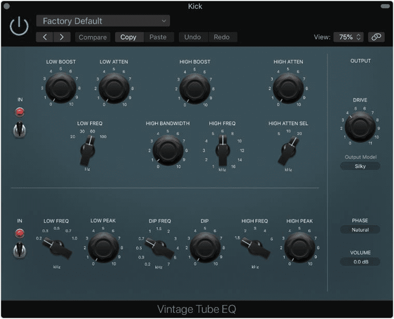Go to the previous preset with left arrow
394x319 pixels.
45,37
